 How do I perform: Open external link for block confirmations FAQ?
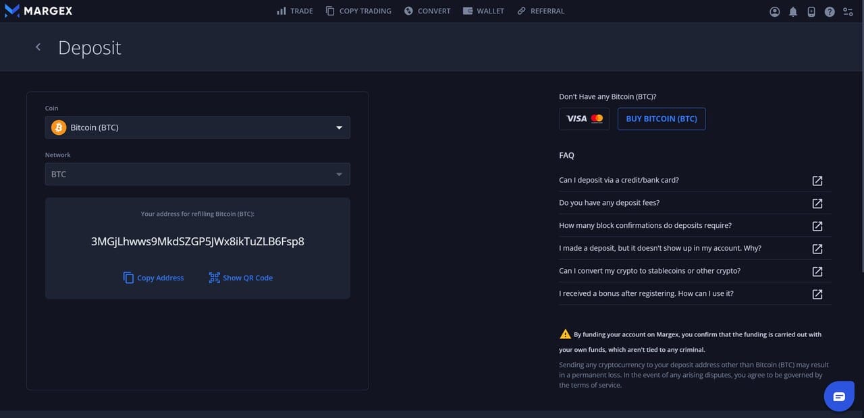pos(817,226)
